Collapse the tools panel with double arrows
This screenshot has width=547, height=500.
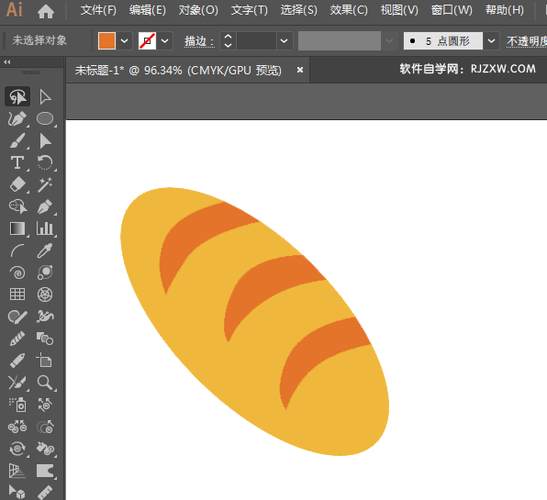[x=7, y=62]
